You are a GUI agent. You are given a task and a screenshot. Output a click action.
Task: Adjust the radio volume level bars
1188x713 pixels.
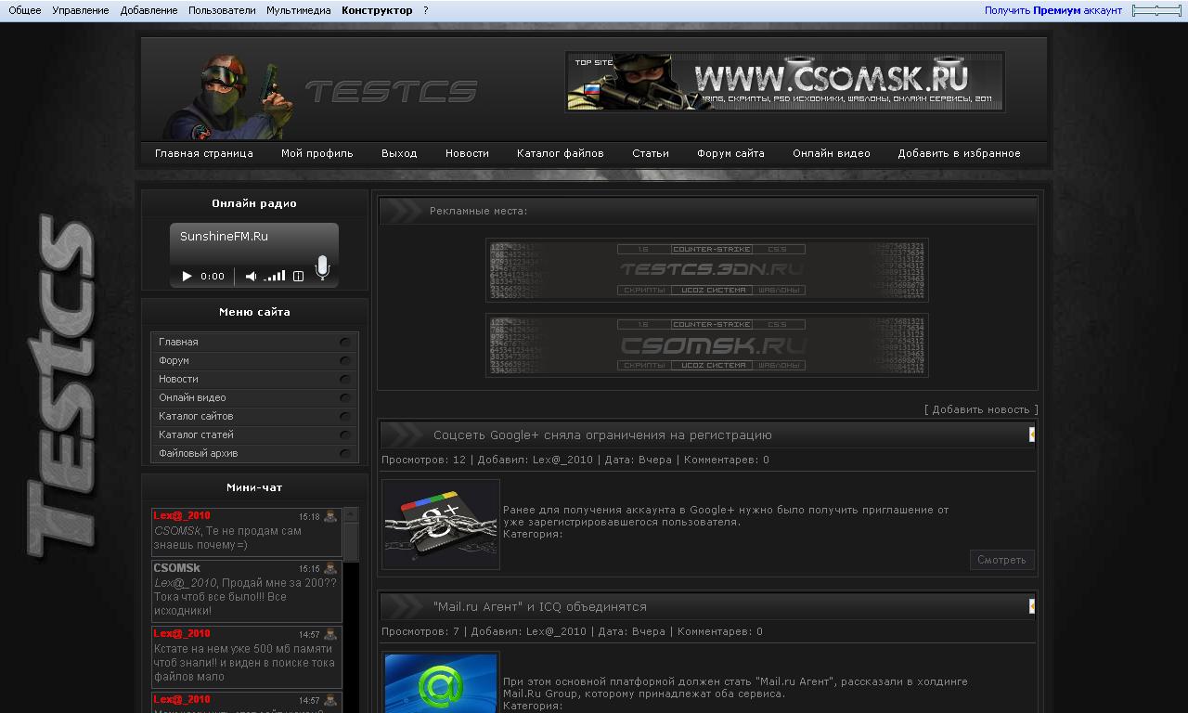[x=275, y=276]
